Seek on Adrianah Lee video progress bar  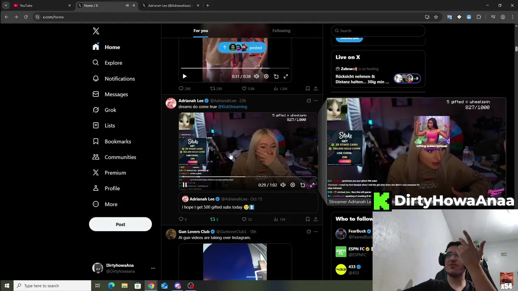point(248,177)
